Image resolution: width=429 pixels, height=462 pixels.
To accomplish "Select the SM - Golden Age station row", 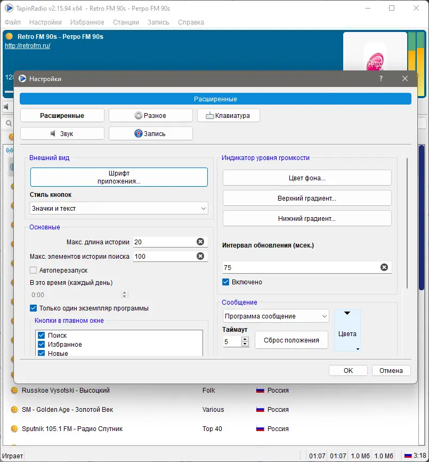I will [211, 410].
